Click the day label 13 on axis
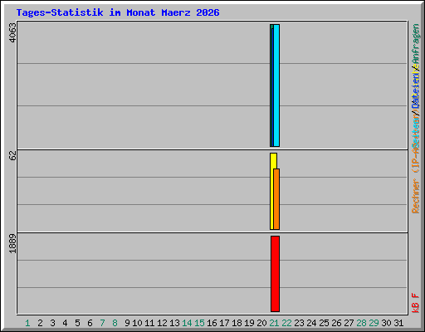Screen dimensions: 425x332 click(x=174, y=323)
